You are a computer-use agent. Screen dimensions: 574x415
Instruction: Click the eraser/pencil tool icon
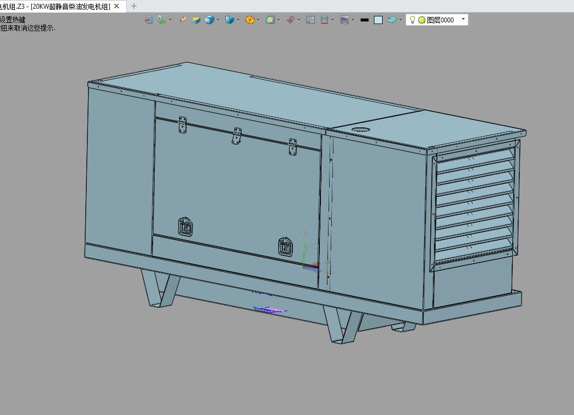pos(183,20)
